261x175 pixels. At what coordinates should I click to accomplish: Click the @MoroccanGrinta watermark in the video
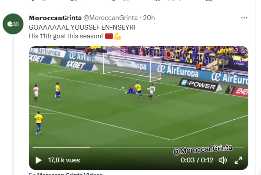pos(203,150)
